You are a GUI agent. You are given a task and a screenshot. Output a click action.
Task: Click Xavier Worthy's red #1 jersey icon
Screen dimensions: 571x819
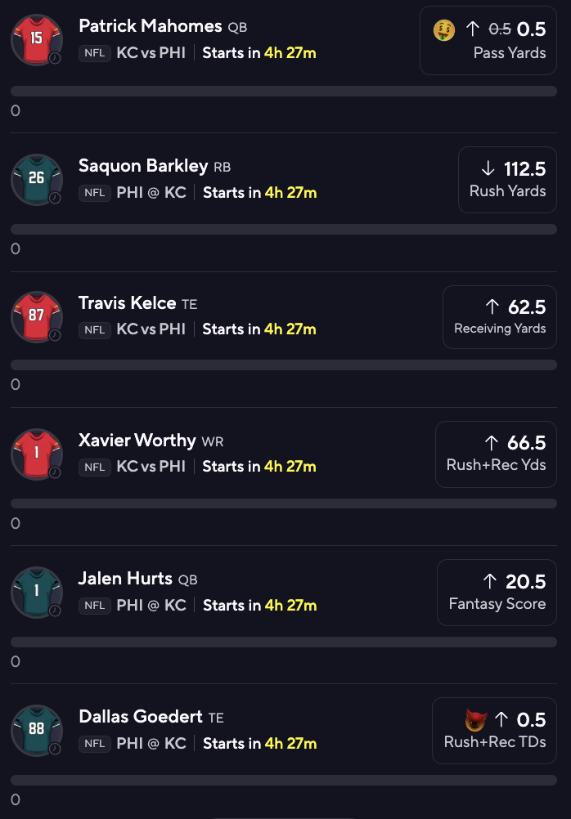click(x=36, y=454)
